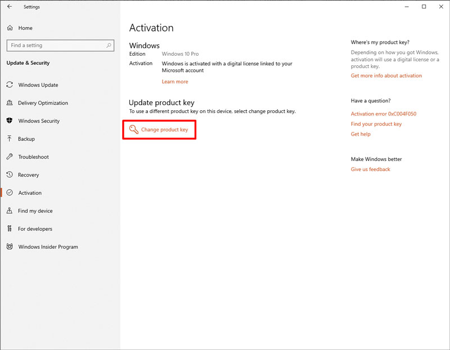The image size is (450, 350).
Task: Open the Learn more link
Action: point(175,82)
